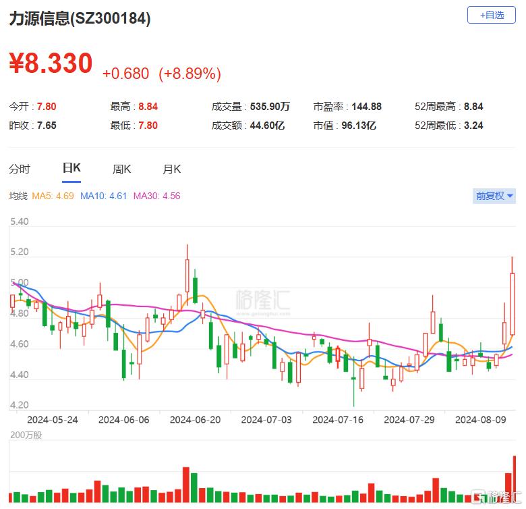Viewport: 526px width, 509px height.
Task: Click the tall red volume bar near 2024-06-20
Action: [x=186, y=485]
